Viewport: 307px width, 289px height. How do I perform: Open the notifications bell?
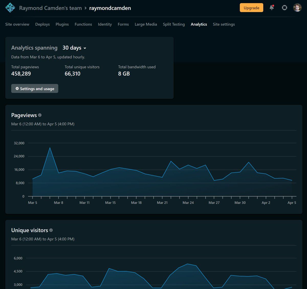tap(272, 8)
